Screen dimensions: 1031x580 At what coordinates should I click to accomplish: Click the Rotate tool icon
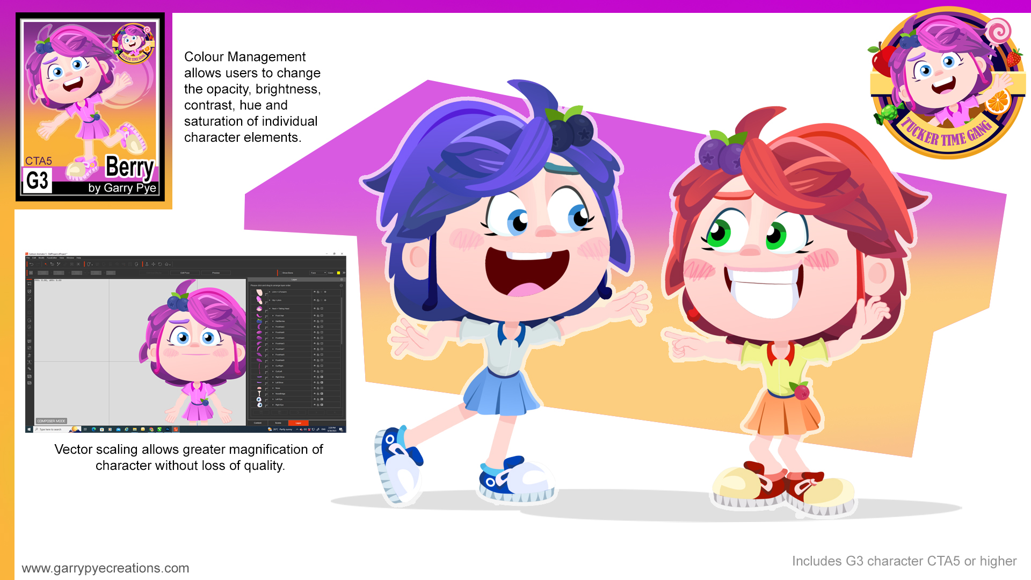[x=160, y=264]
